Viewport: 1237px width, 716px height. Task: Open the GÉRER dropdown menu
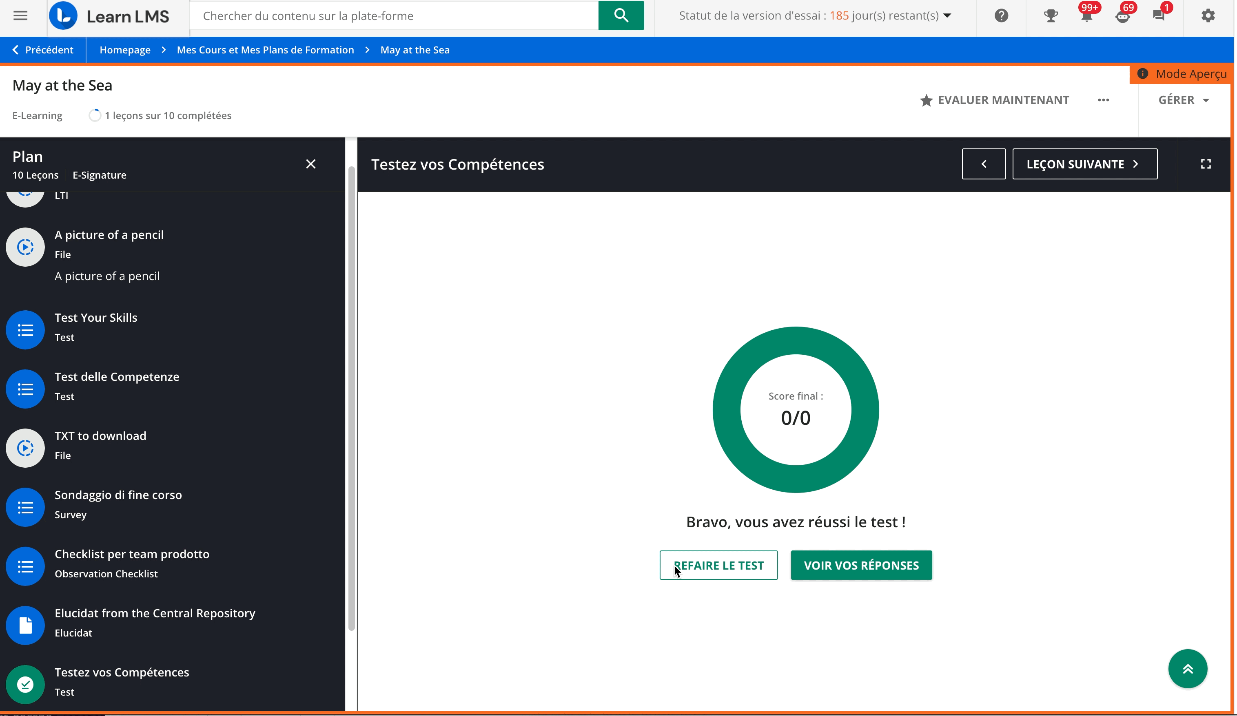coord(1183,100)
